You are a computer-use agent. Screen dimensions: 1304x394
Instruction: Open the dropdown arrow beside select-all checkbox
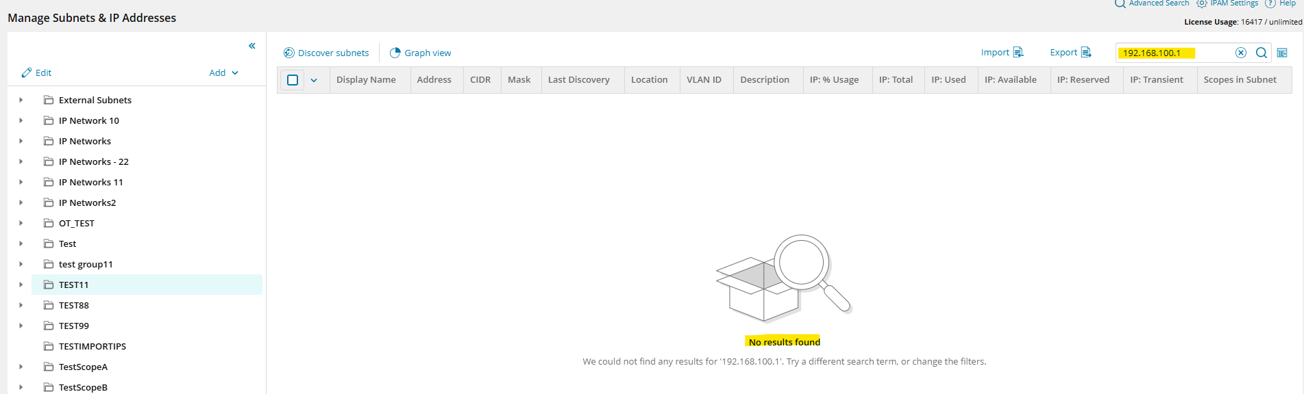point(314,80)
